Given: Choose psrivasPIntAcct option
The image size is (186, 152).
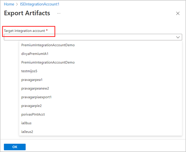Looking at the screenshot, I should pos(100,114).
